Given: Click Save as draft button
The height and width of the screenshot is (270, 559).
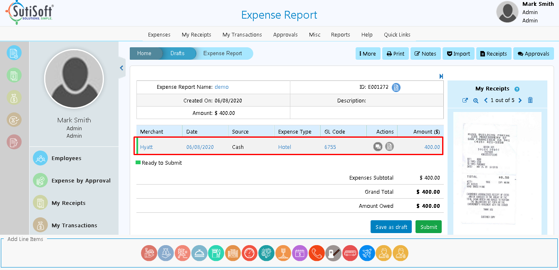Looking at the screenshot, I should (391, 227).
